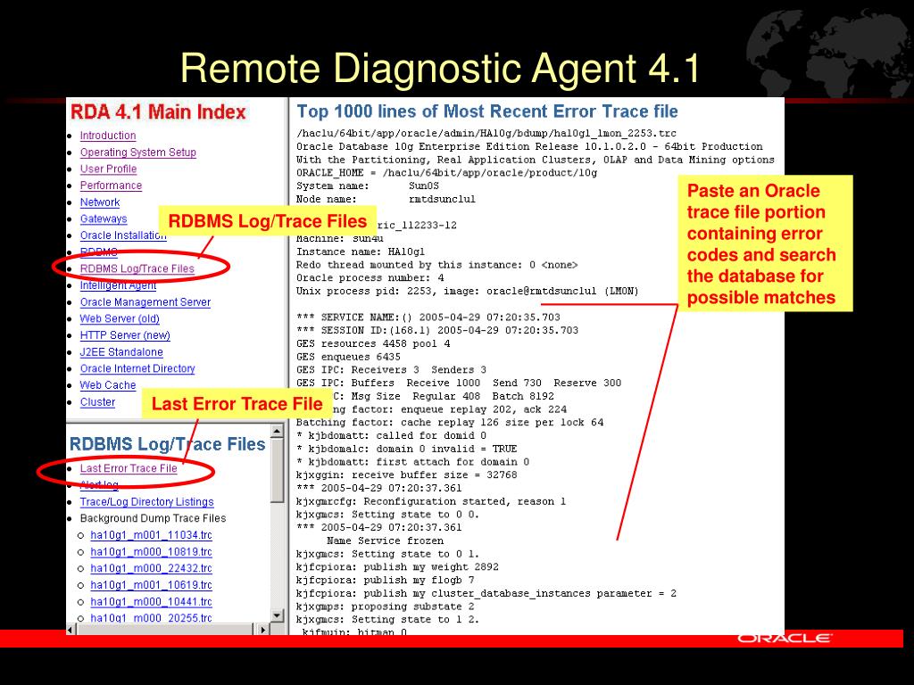Image resolution: width=914 pixels, height=685 pixels.
Task: Click 'Instance name: HA10g1' line
Action: [361, 252]
